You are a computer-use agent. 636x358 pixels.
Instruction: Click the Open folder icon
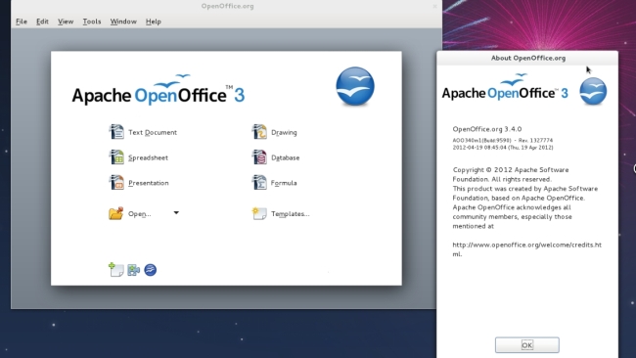click(x=116, y=213)
